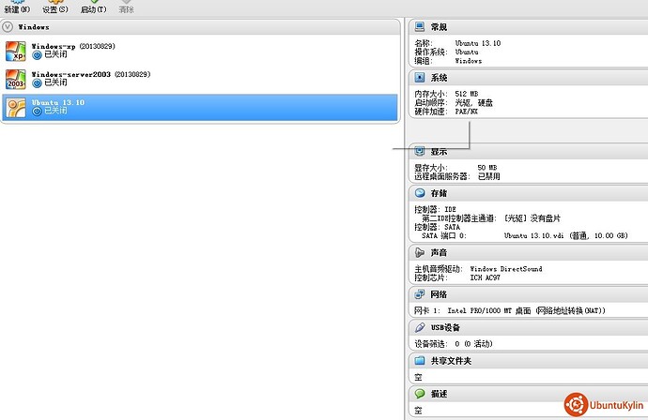Select the Ubuntu 13.10 entry name
Screen dimensions: 648x420
tap(58, 102)
